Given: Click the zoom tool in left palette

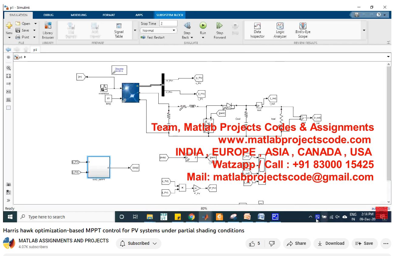Looking at the screenshot, I should (x=8, y=68).
